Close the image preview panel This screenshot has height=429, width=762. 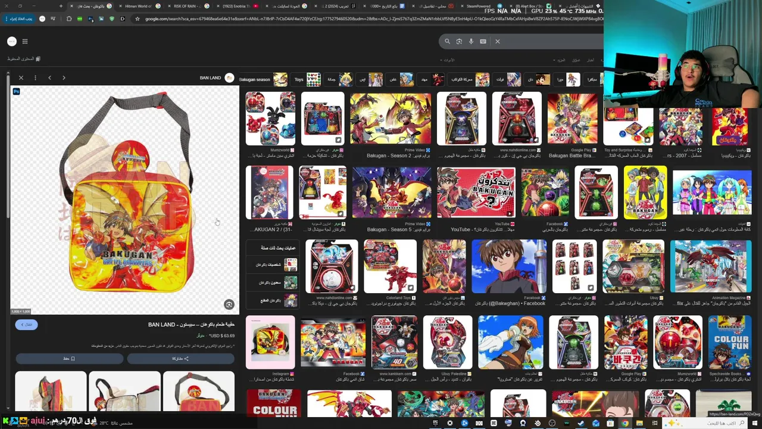tap(21, 77)
